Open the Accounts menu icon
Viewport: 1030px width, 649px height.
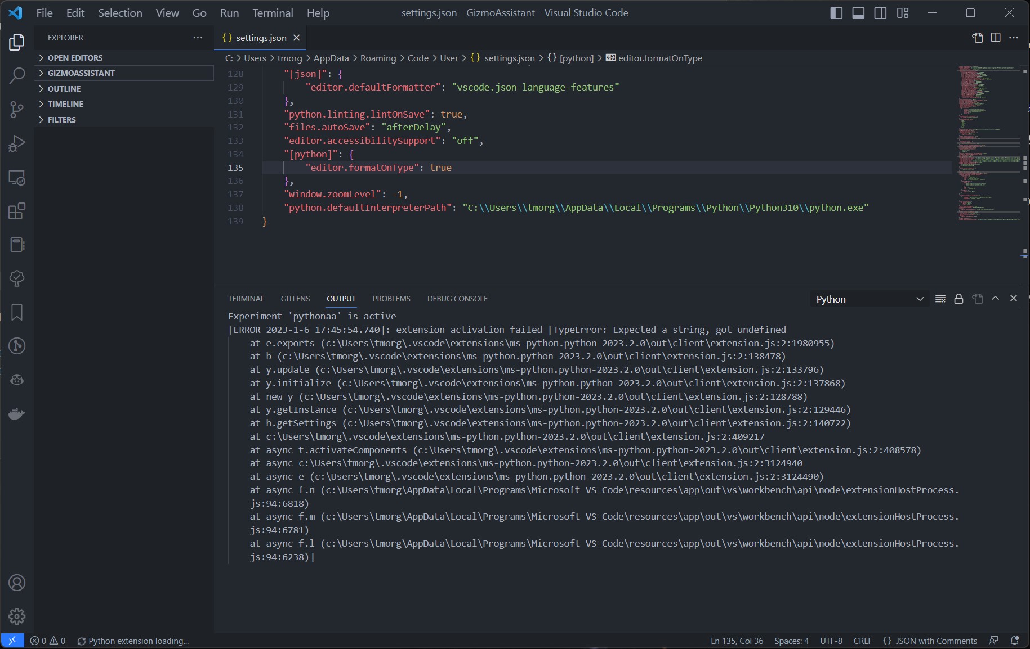click(x=17, y=583)
